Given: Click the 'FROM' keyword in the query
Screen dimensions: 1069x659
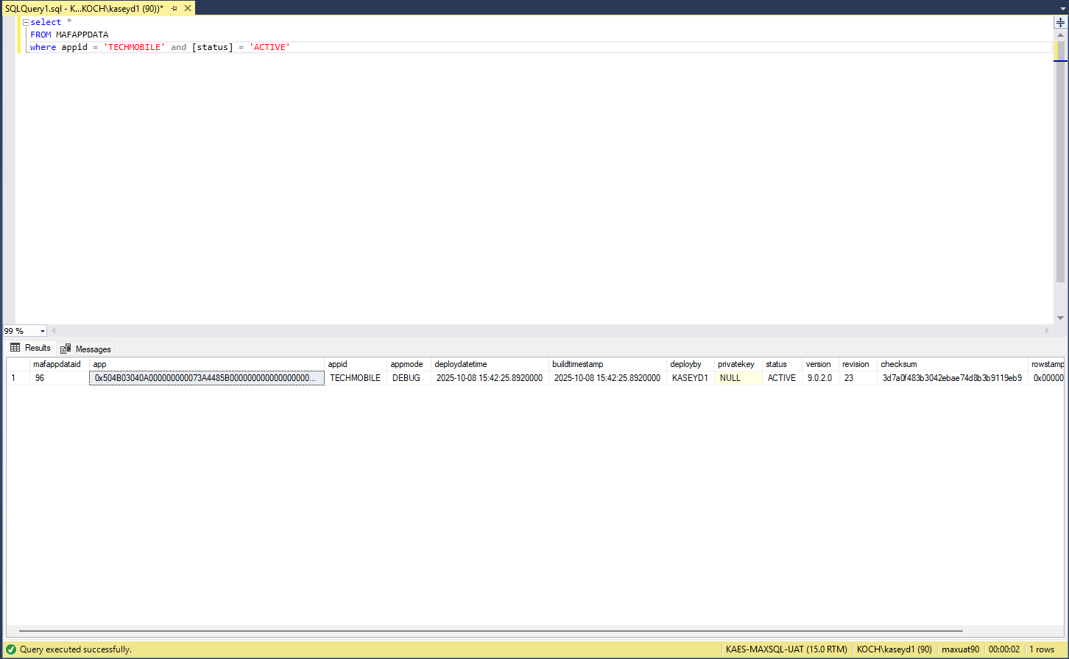Looking at the screenshot, I should [40, 35].
